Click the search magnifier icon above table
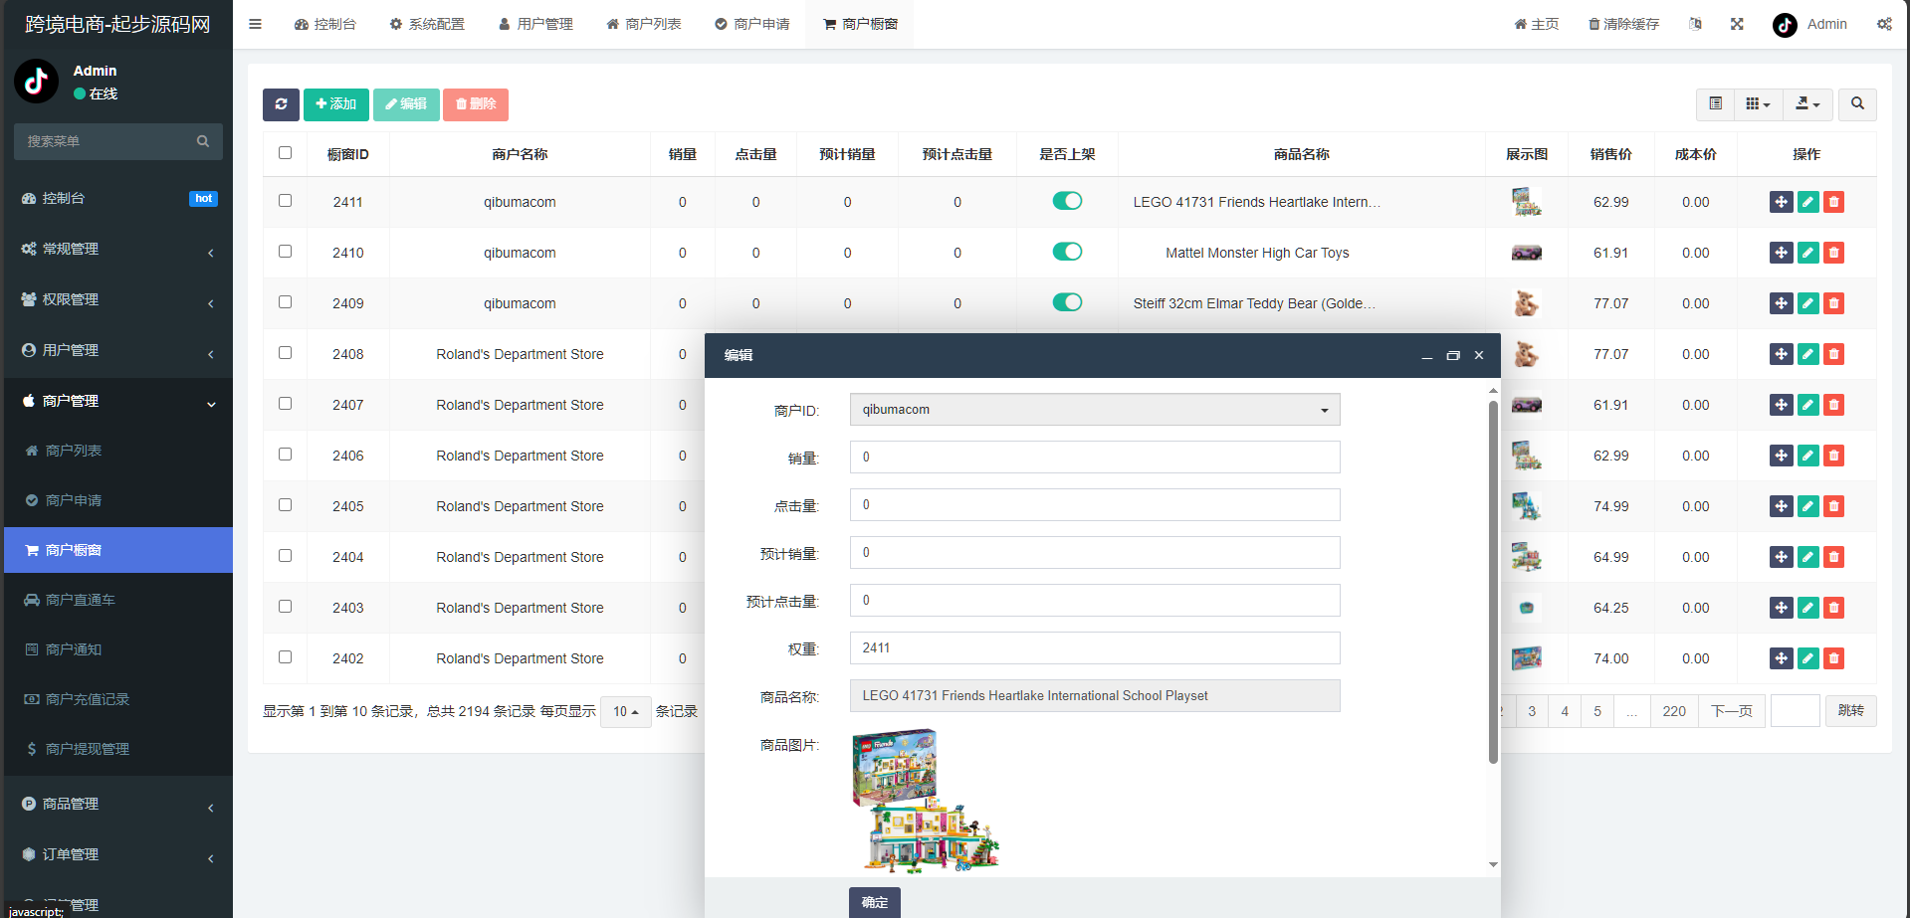The image size is (1910, 918). 1857,104
